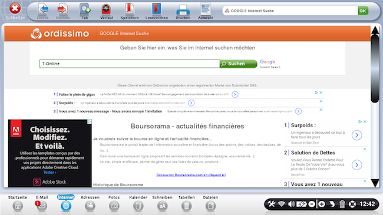Click the green Suchen button
Viewport: 383px width, 215px height.
238,64
